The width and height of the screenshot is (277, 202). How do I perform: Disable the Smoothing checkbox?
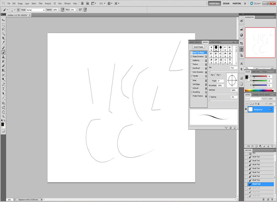point(192,92)
